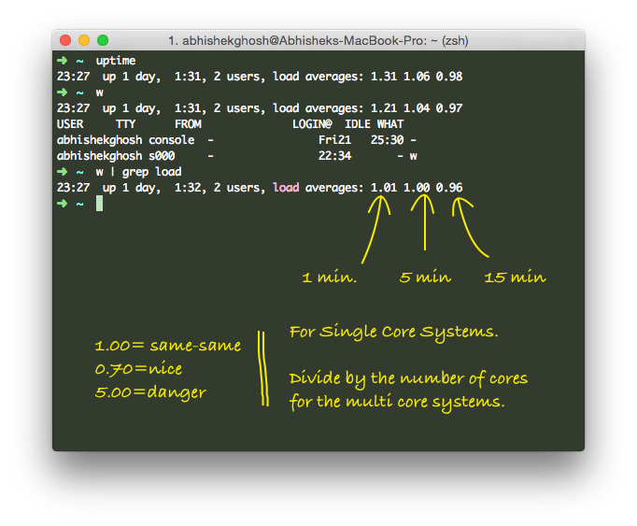Screen dimensions: 637x526
Task: Click the USER column header
Action: coord(70,124)
